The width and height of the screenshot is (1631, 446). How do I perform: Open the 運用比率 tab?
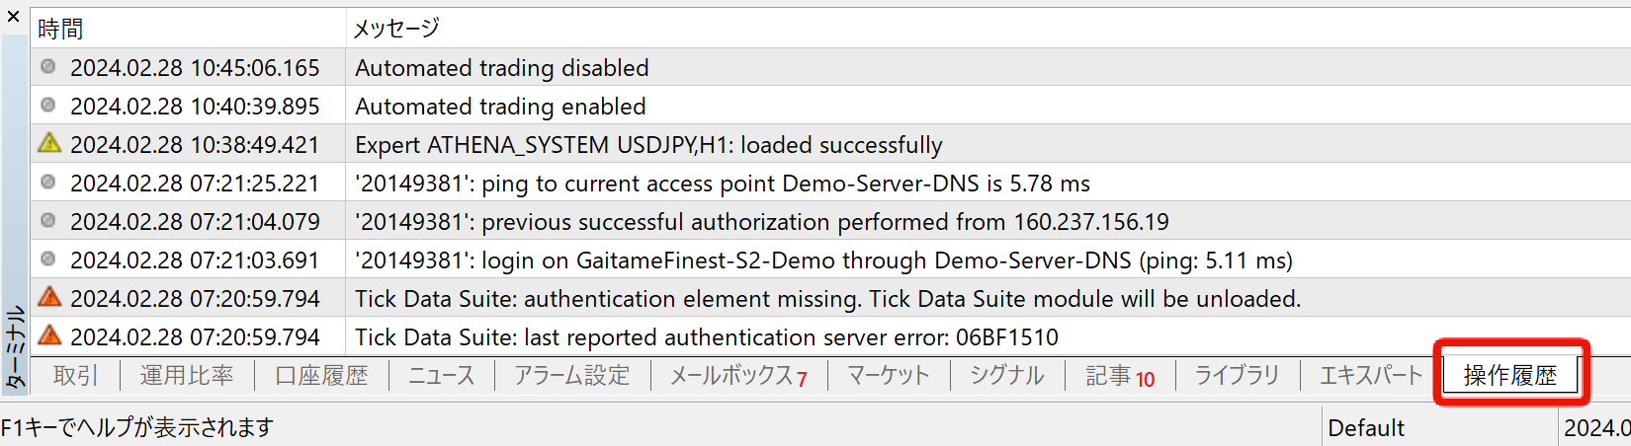pos(187,376)
